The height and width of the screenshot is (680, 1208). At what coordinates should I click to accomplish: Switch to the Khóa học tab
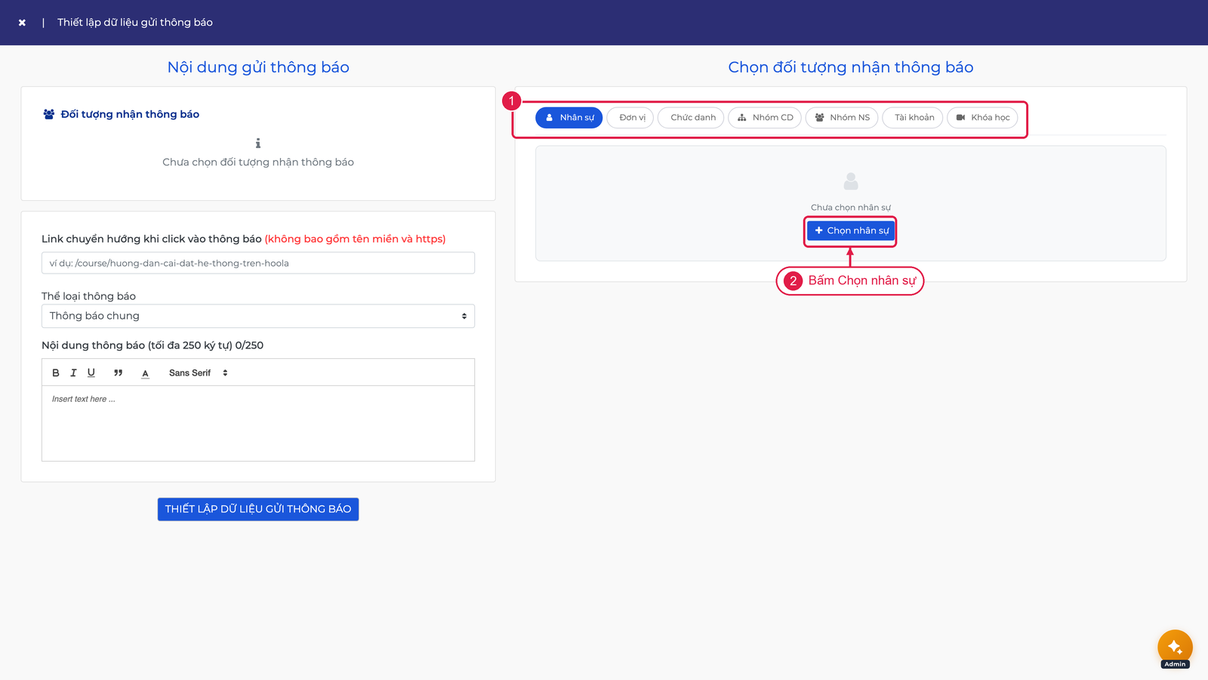[x=982, y=118]
